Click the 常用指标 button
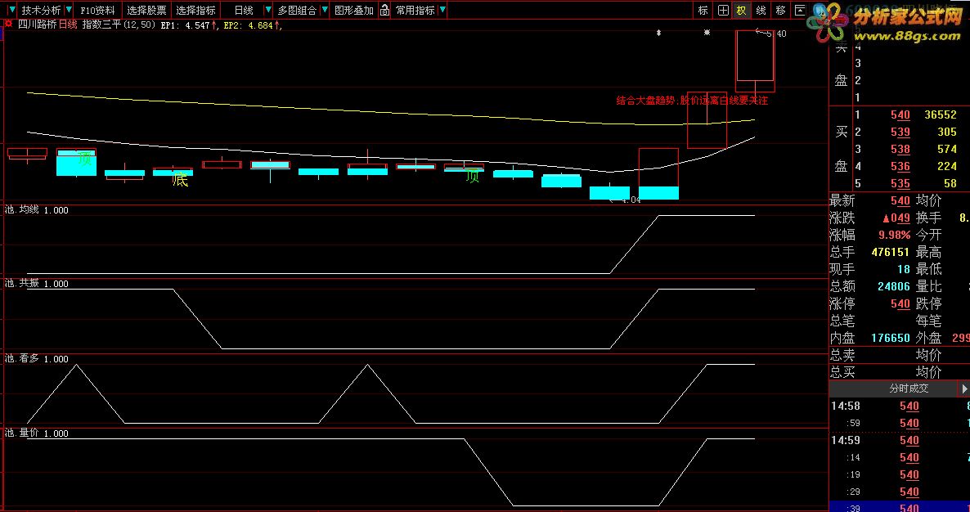Viewport: 970px width, 512px height. coord(415,10)
